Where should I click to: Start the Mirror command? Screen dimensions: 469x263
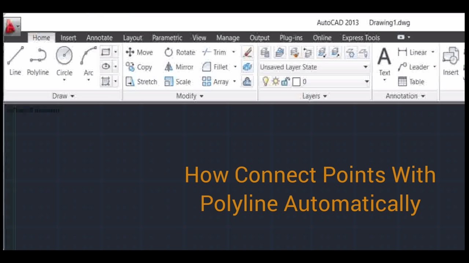point(179,67)
